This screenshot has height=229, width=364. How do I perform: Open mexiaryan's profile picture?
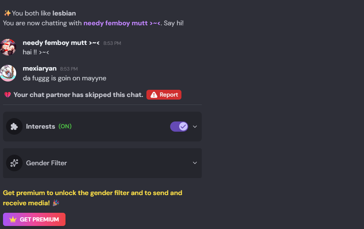(8, 73)
